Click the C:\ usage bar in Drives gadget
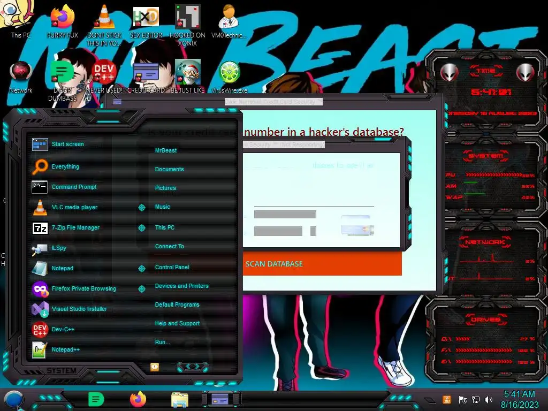Screen dimensions: 548x411 pyautogui.click(x=463, y=339)
